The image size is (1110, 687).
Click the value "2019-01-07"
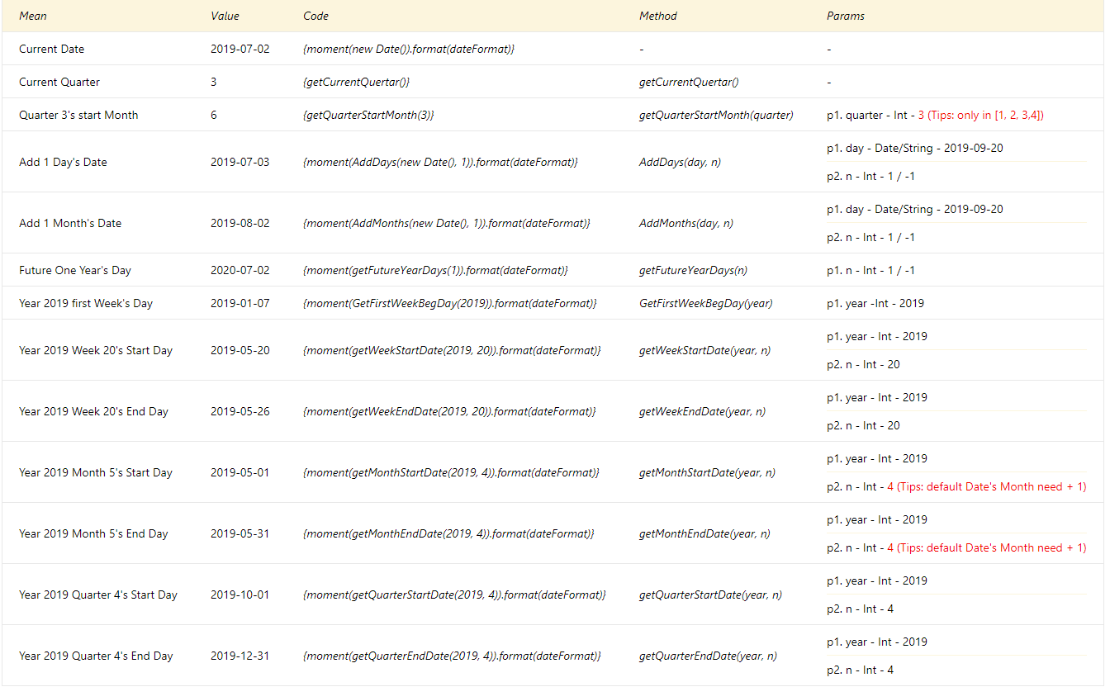pyautogui.click(x=240, y=303)
